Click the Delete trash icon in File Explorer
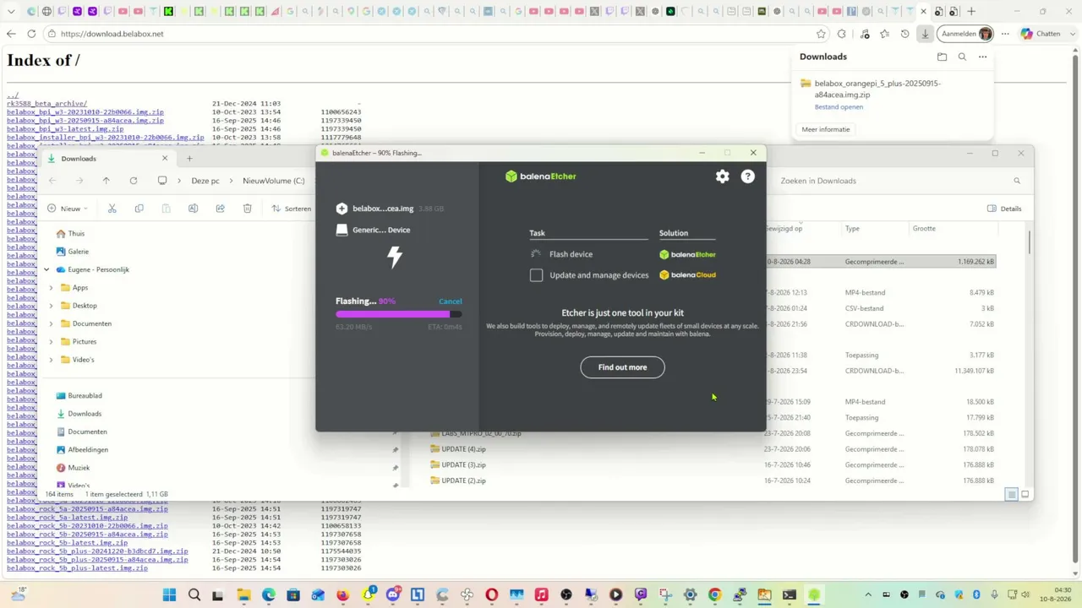The image size is (1082, 608). 247,209
